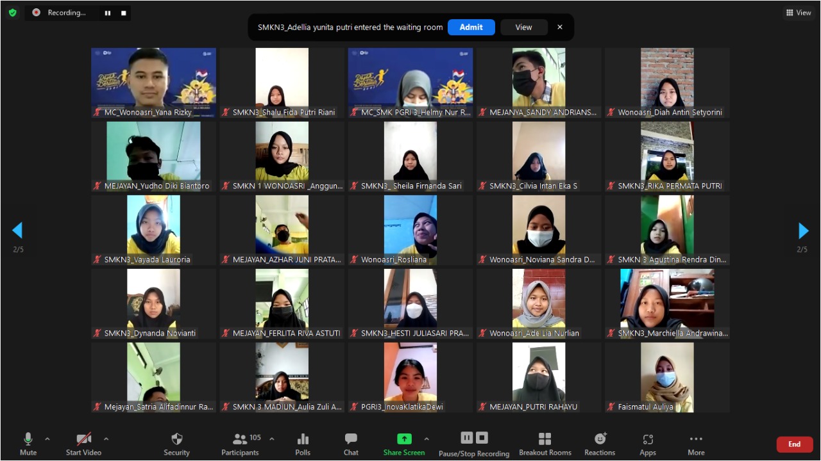821x461 pixels.
Task: Pause the recording in bottom toolbar
Action: pyautogui.click(x=467, y=438)
